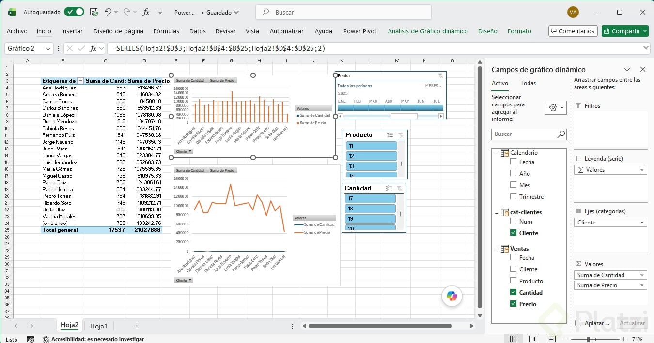Click the Cancel X icon in formula bar

(x=70, y=48)
